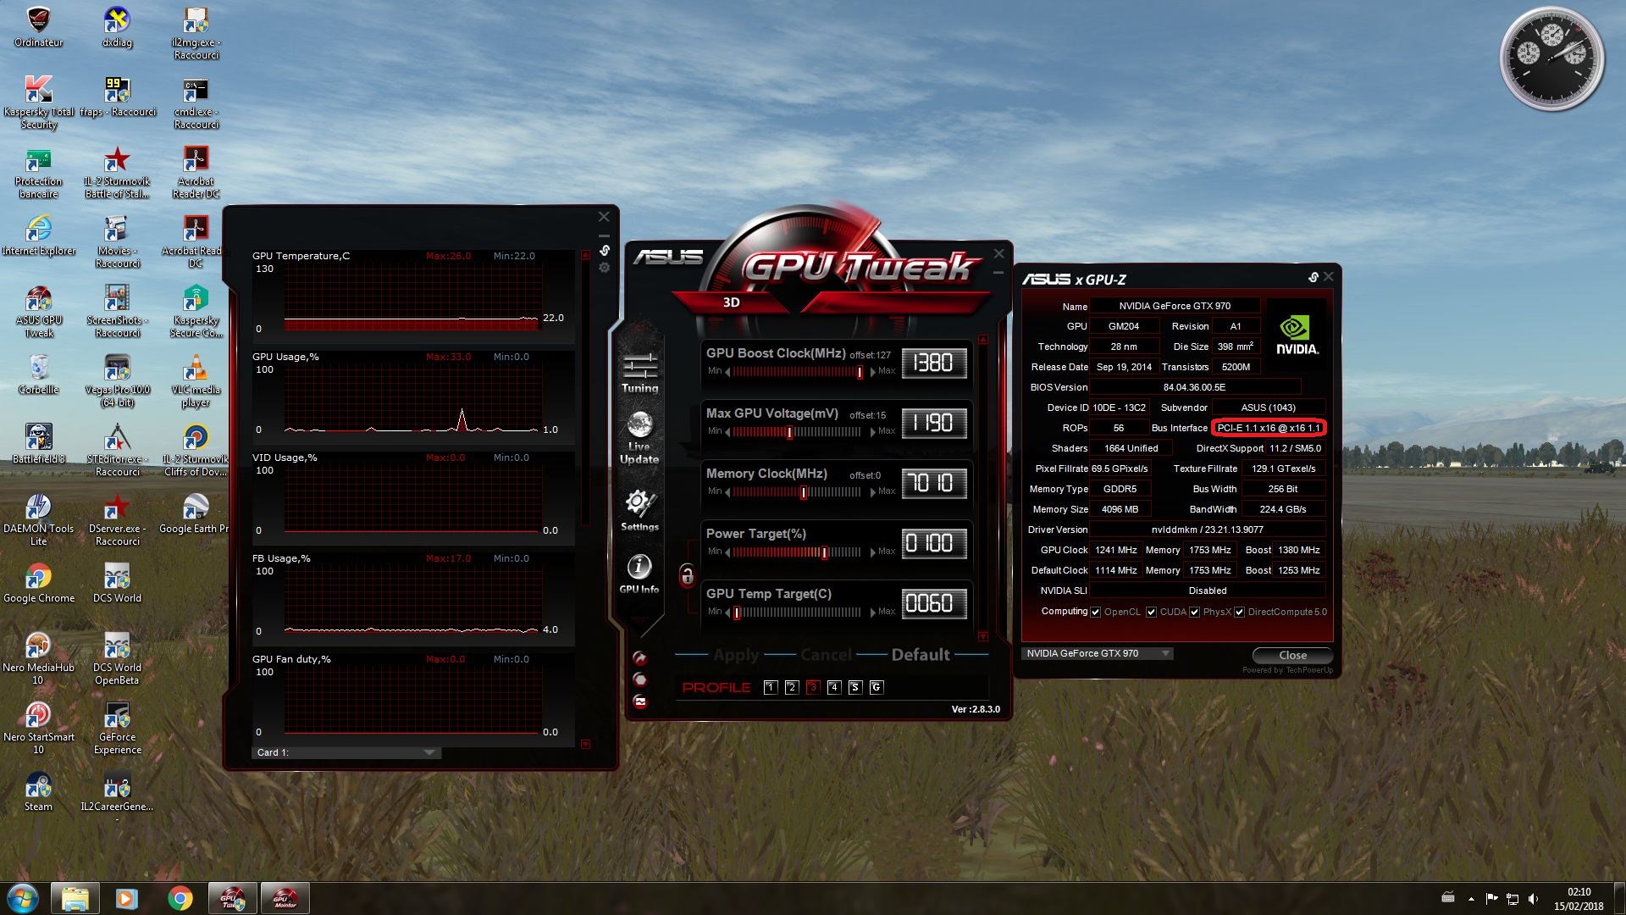Open Google Chrome from the taskbar
1626x915 pixels.
pos(180,898)
